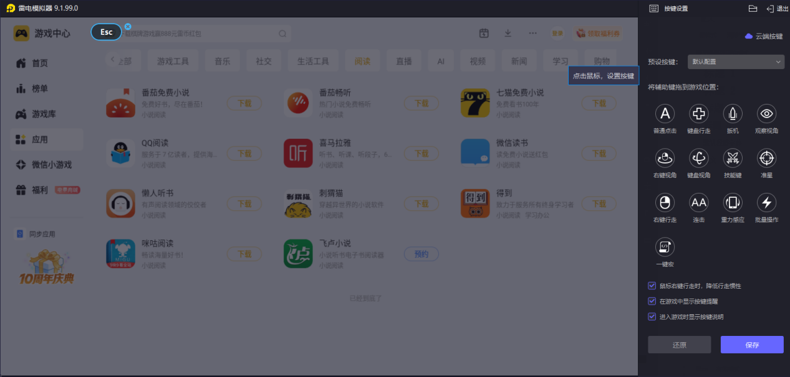Open the folder icon in key settings header
Screen dimensions: 790x377
point(753,9)
